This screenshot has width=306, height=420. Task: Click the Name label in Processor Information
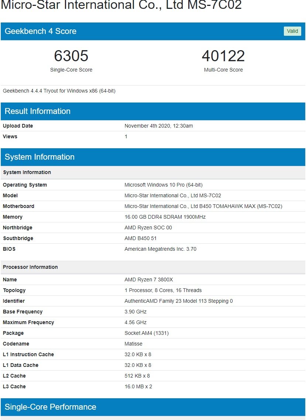click(x=10, y=280)
